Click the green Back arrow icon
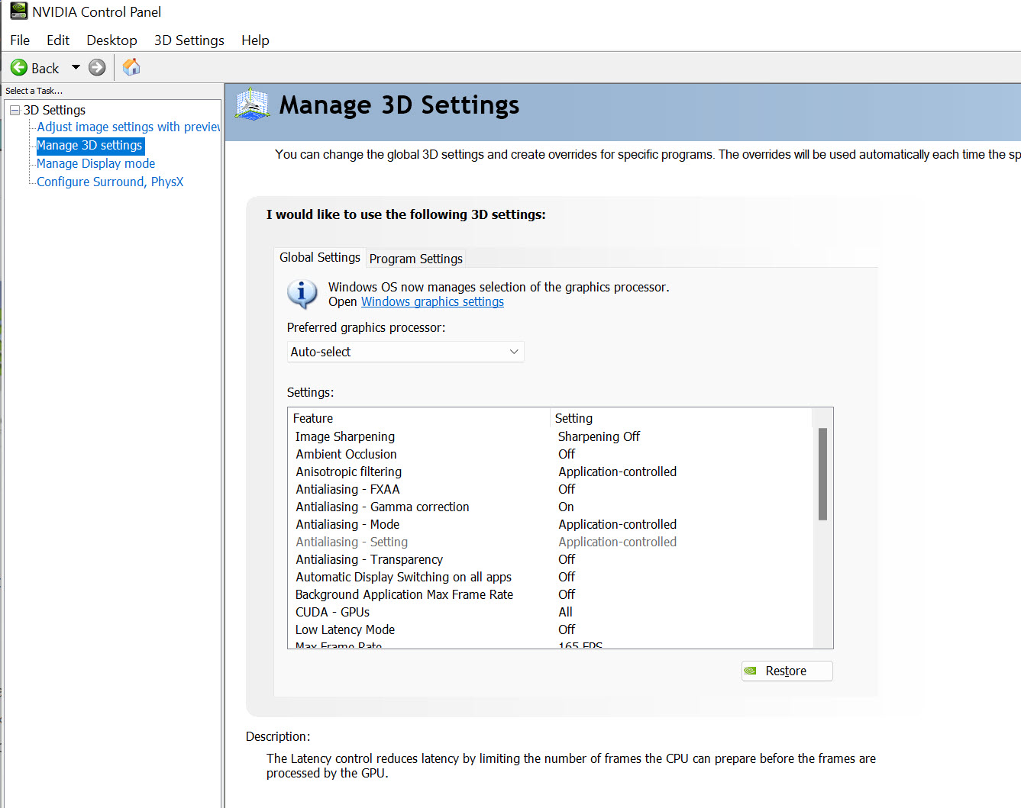Screen dimensions: 1021x808 19,68
